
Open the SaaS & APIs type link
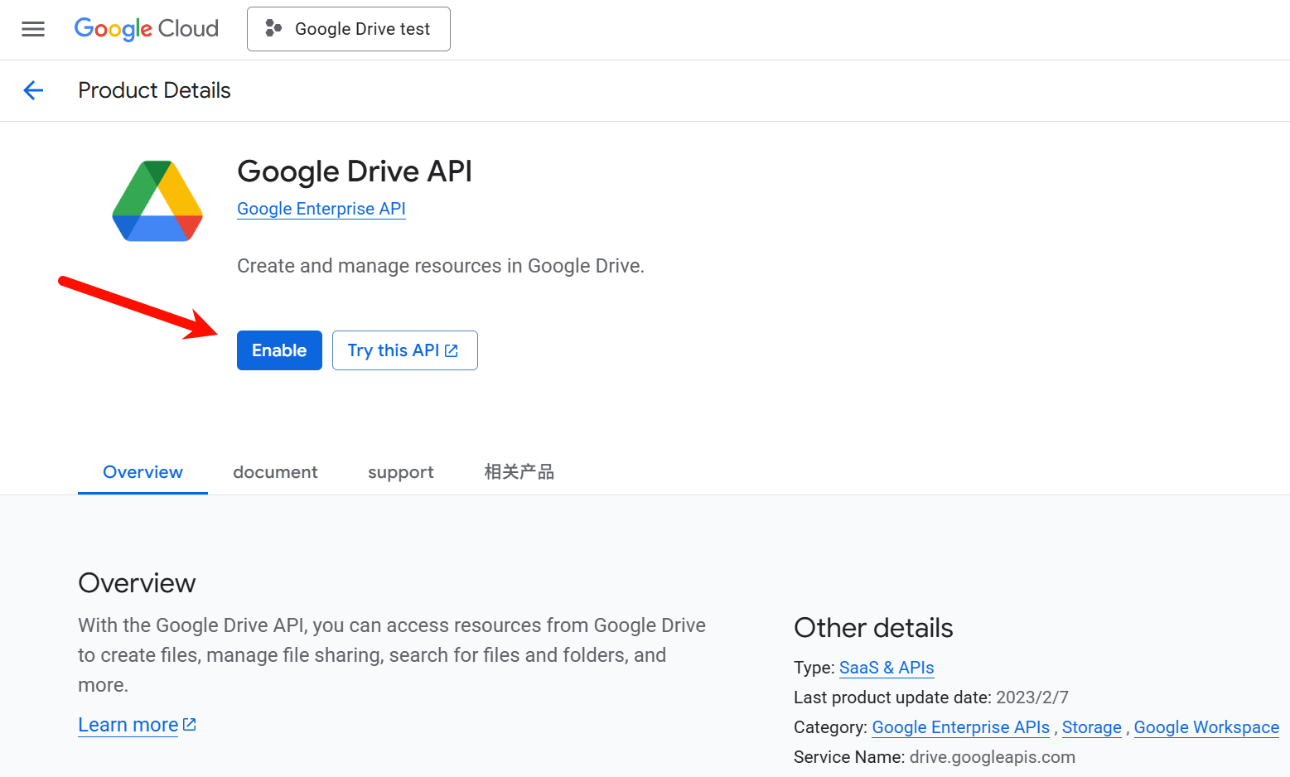[887, 668]
